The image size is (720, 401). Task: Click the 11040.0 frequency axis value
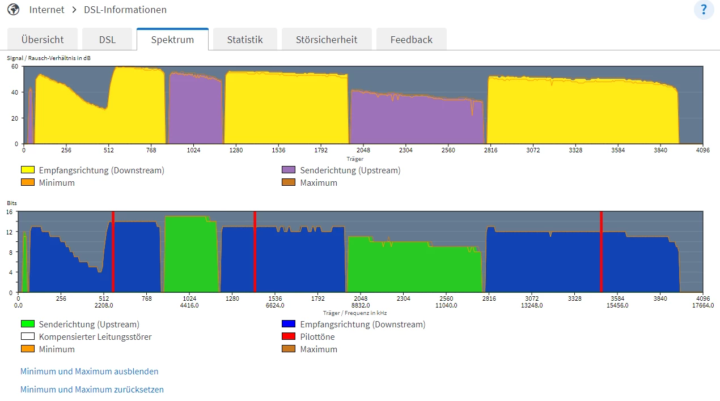coord(446,305)
